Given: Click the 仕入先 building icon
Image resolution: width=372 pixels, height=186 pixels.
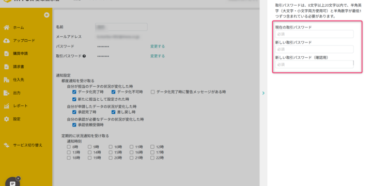Looking at the screenshot, I should (7, 80).
